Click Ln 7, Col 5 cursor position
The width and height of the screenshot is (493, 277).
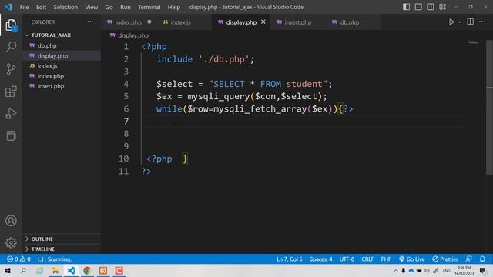coord(290,259)
